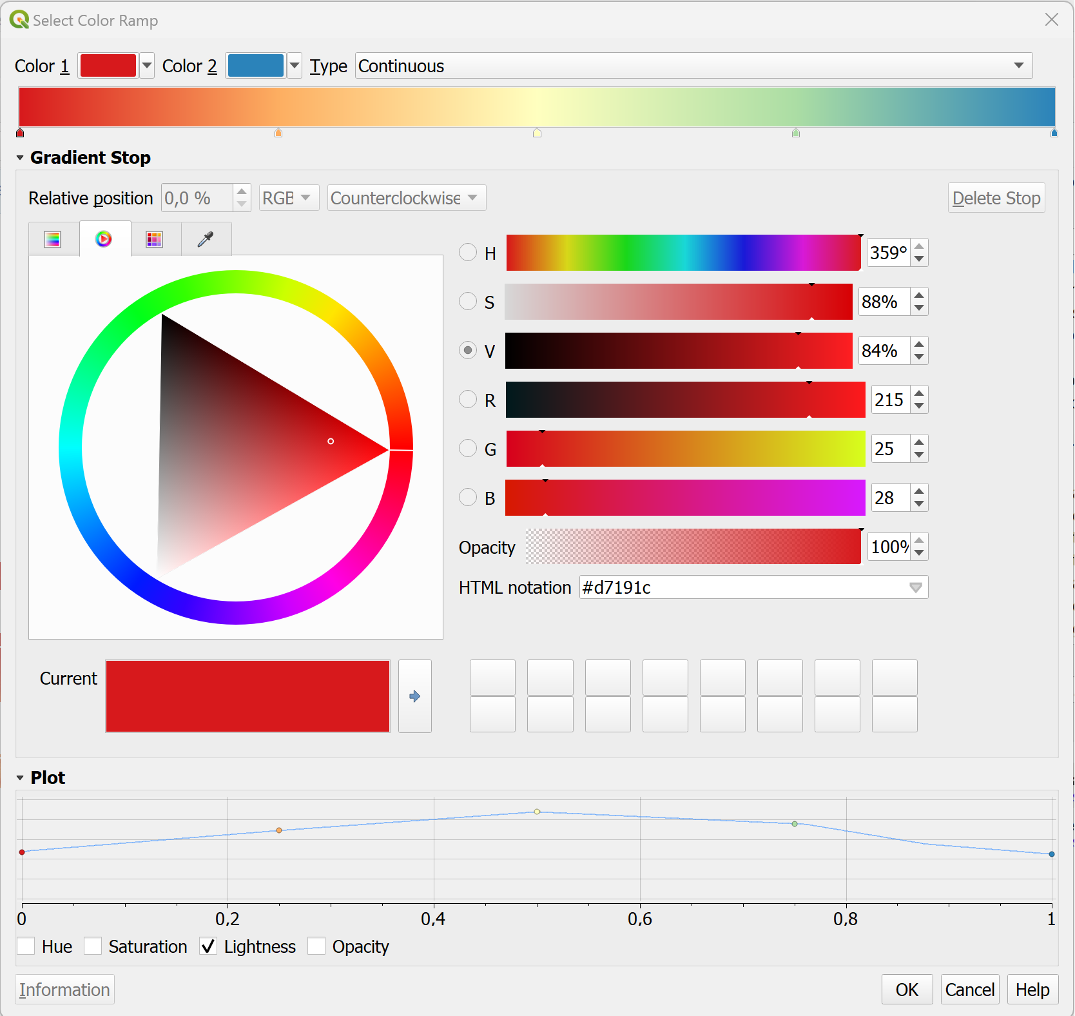Click the HTML notation text field
The height and width of the screenshot is (1016, 1075).
pyautogui.click(x=741, y=587)
